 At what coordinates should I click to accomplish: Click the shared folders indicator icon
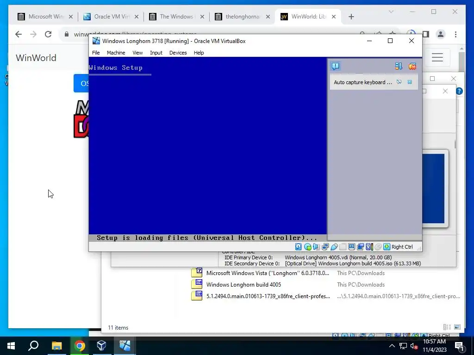click(343, 247)
